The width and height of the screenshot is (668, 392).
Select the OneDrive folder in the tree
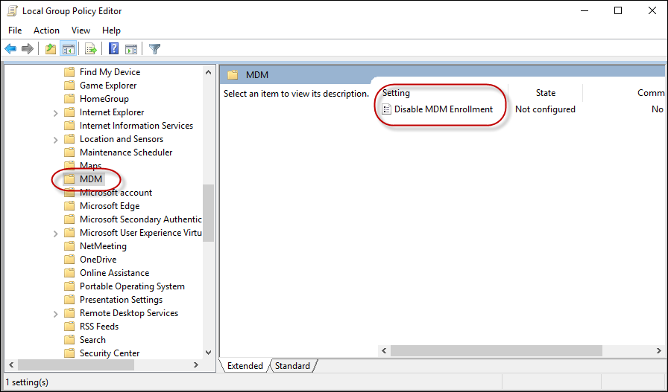98,260
